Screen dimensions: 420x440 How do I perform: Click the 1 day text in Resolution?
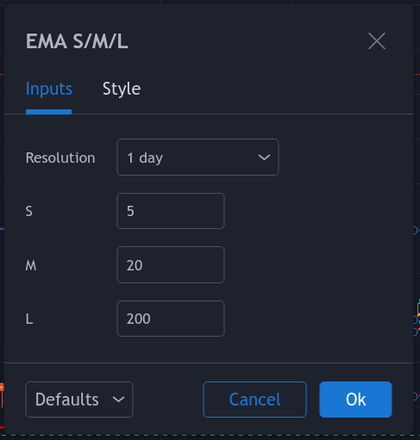click(145, 158)
